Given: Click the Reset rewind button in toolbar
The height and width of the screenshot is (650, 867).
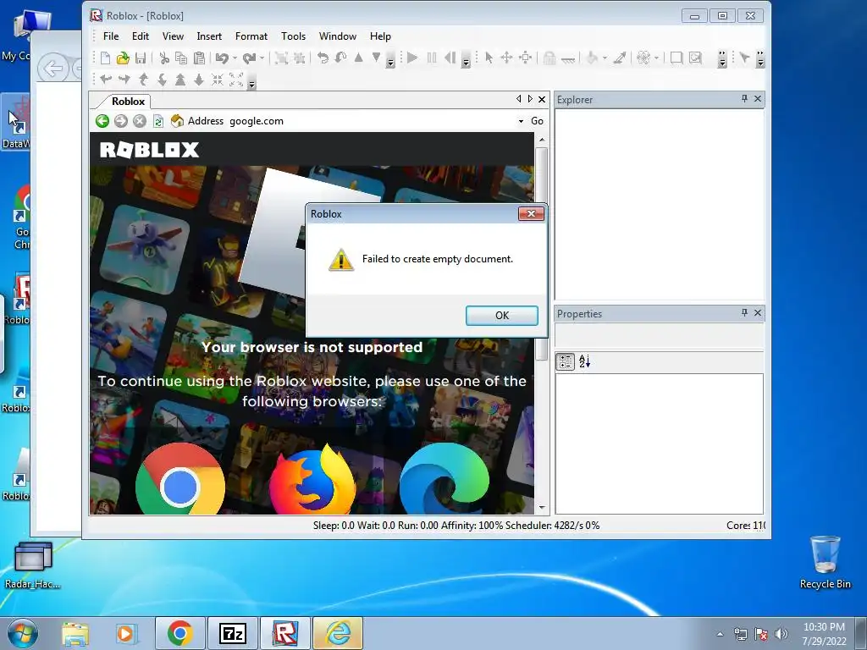Looking at the screenshot, I should 450,58.
